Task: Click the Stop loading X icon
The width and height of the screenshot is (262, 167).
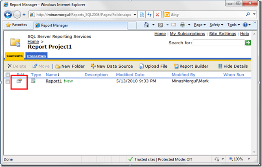Action: [157, 15]
